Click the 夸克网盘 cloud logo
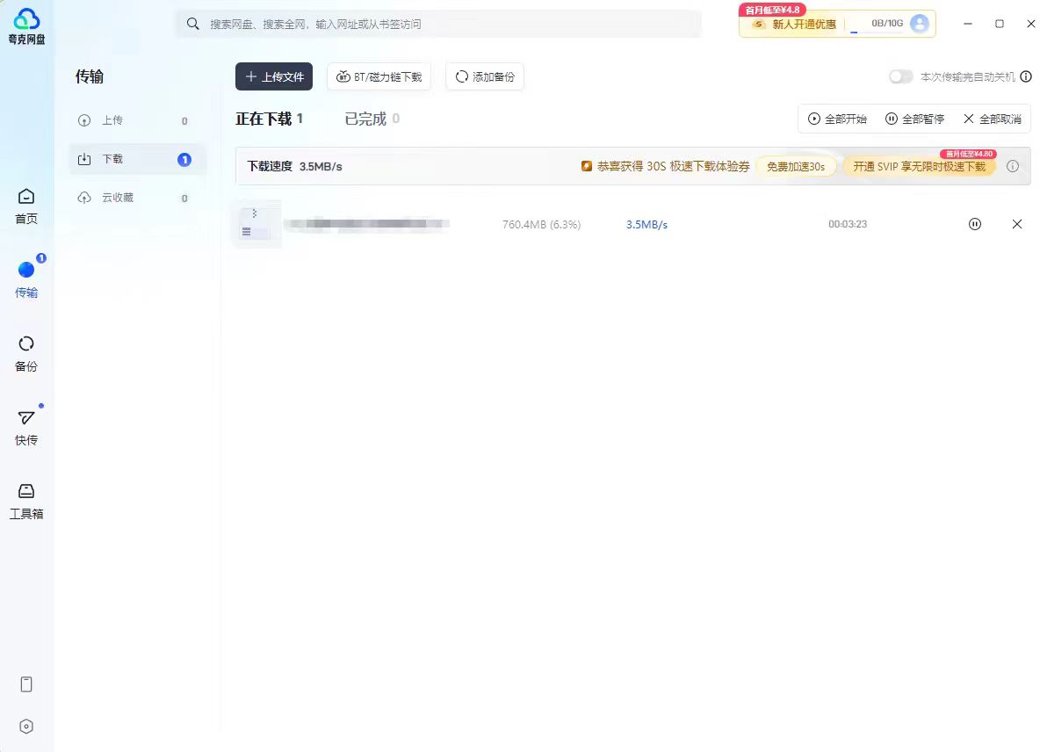The height and width of the screenshot is (752, 1047). pyautogui.click(x=26, y=25)
